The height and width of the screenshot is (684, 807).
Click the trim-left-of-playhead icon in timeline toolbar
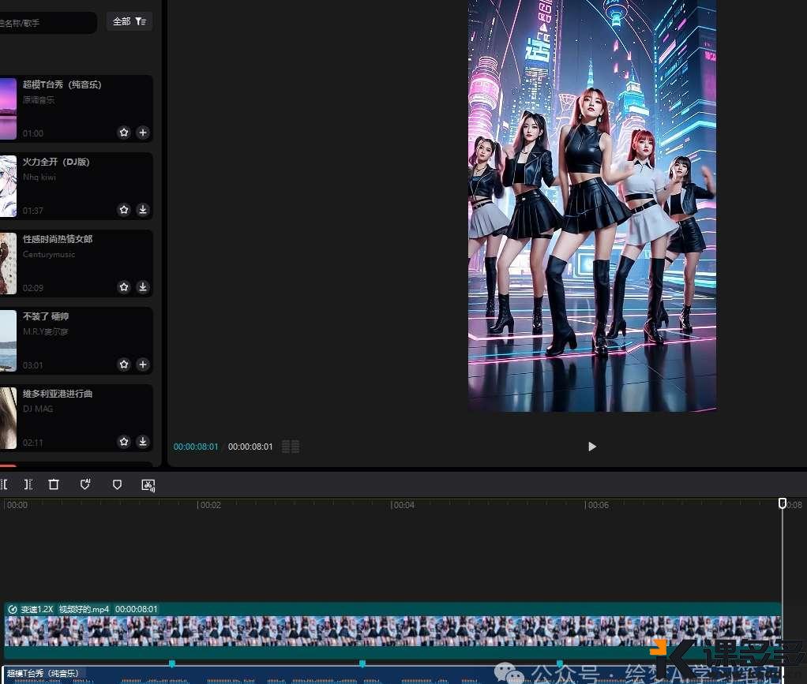coord(4,484)
